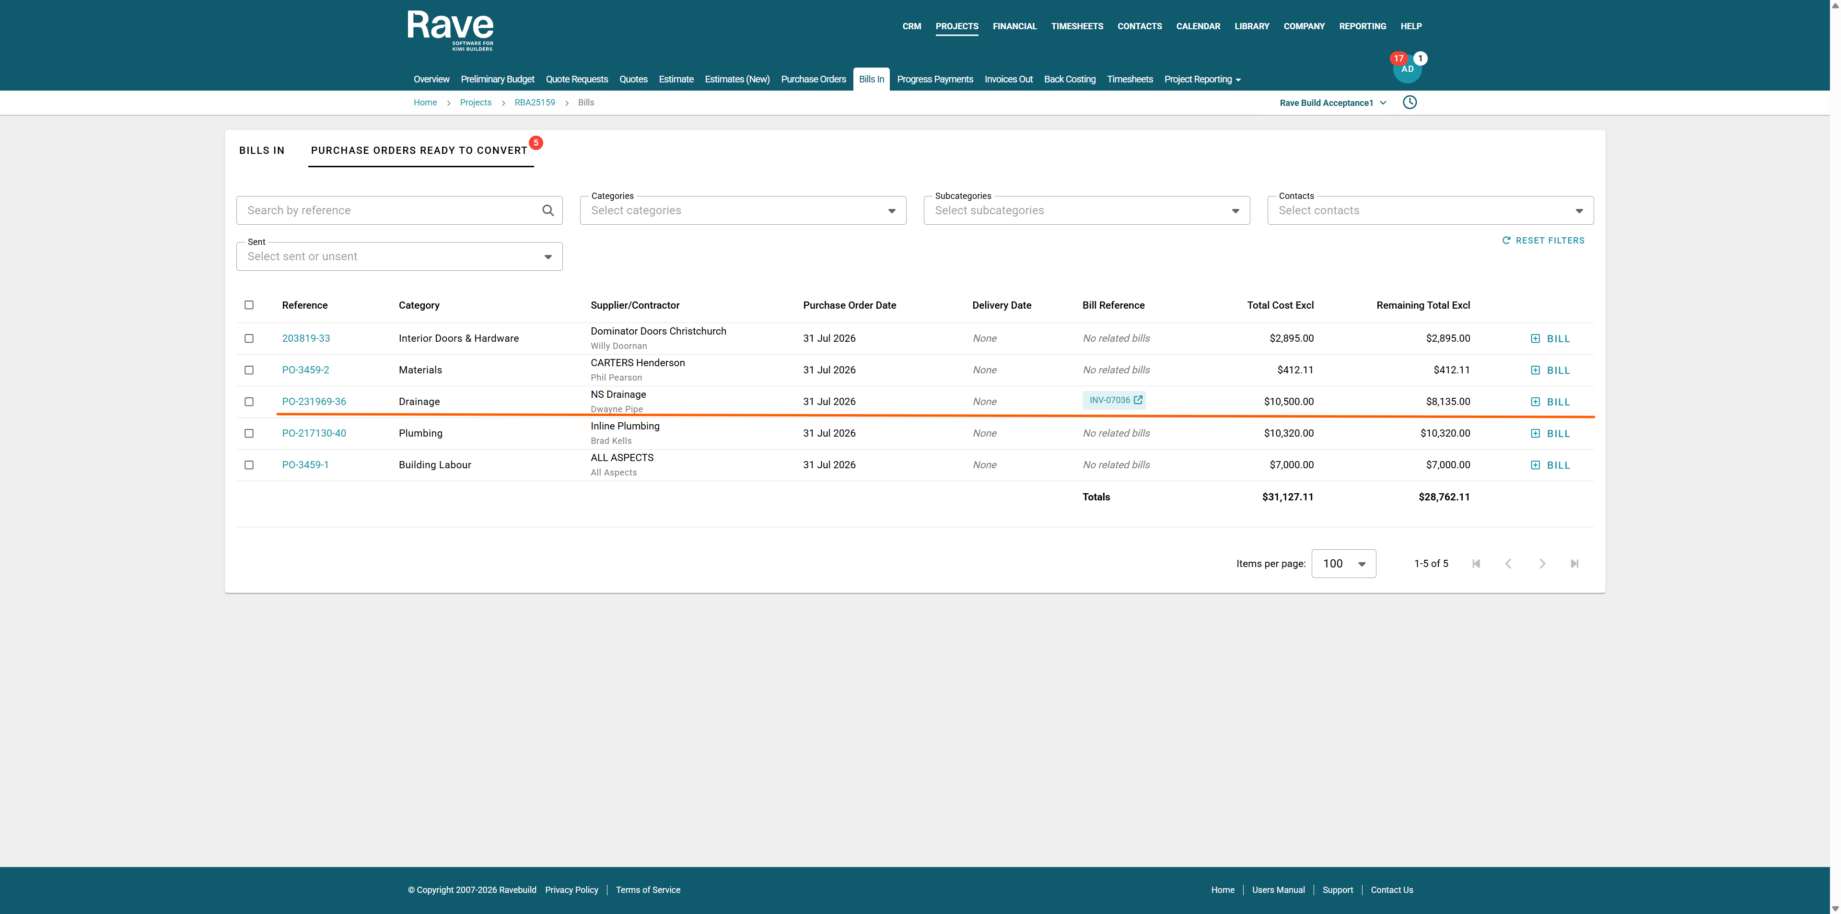Open Rave Build Acceptance1 company switcher
Screen dimensions: 1841x914
pyautogui.click(x=1333, y=103)
